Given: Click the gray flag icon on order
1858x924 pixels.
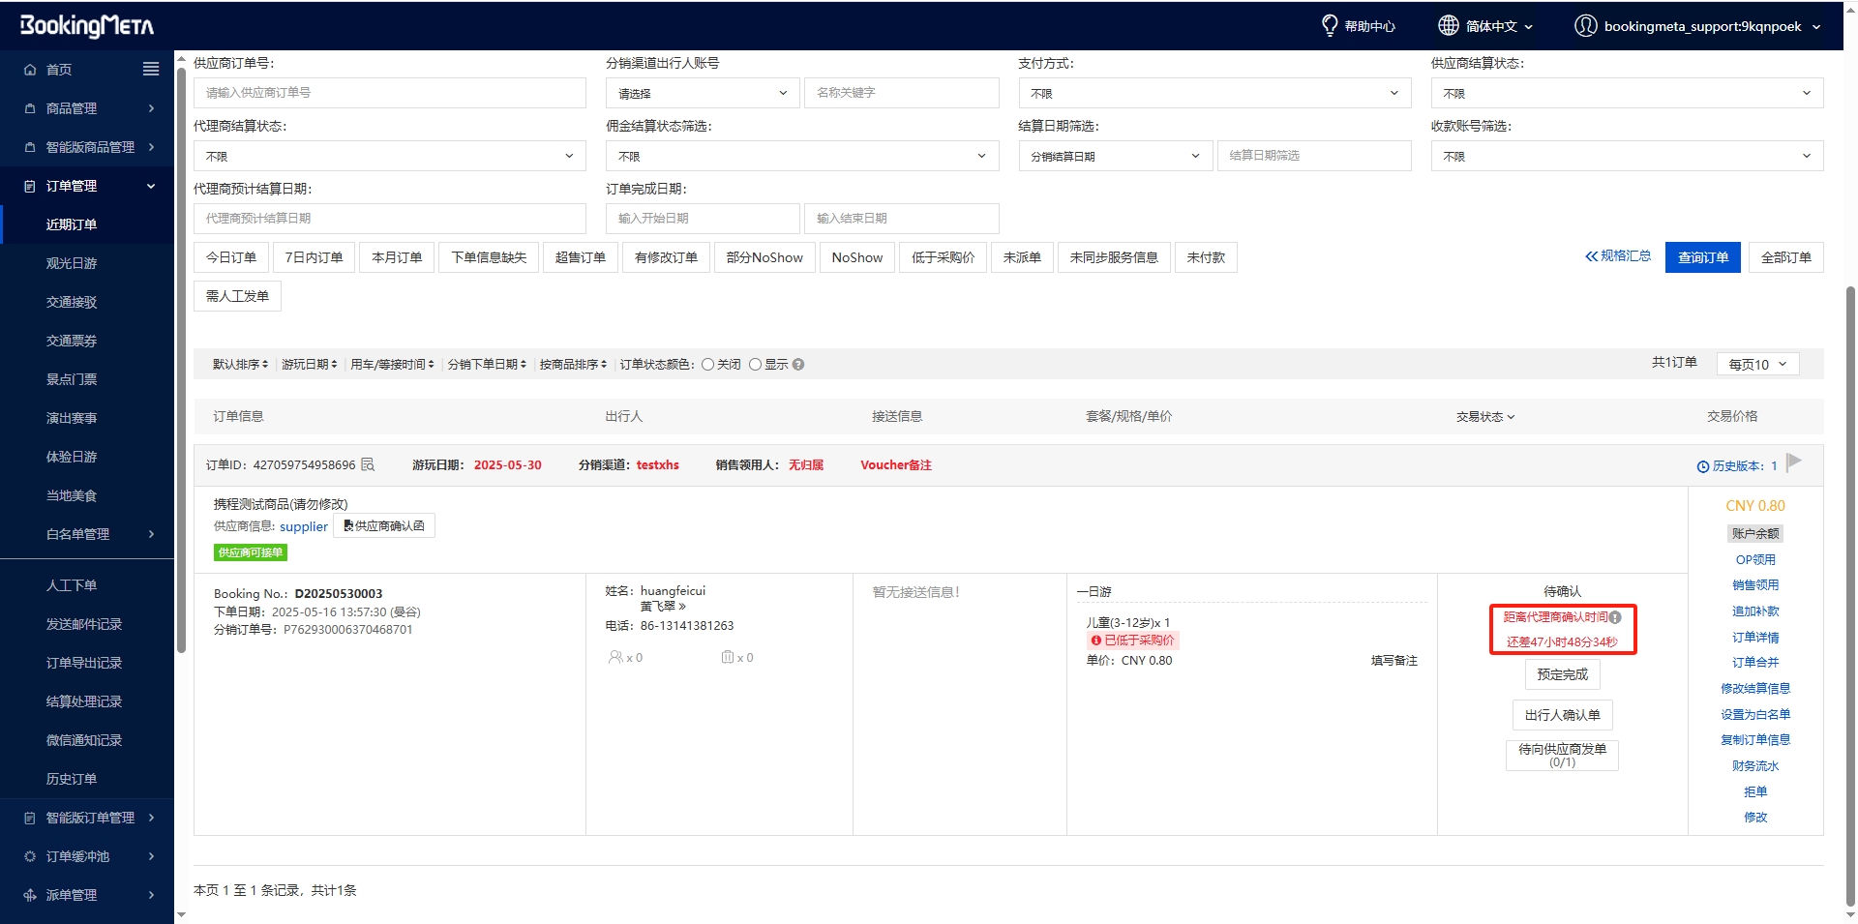Looking at the screenshot, I should tap(1793, 462).
